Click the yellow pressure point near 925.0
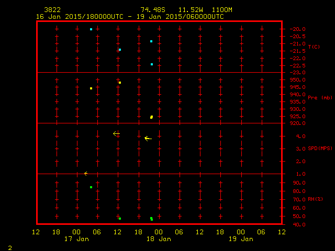The image size is (335, 251). [151, 117]
